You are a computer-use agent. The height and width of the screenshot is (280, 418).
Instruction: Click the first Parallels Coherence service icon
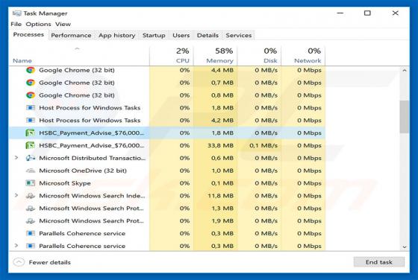tap(31, 233)
